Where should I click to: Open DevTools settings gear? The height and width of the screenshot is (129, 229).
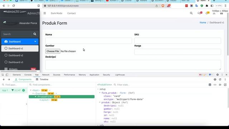pos(218,75)
